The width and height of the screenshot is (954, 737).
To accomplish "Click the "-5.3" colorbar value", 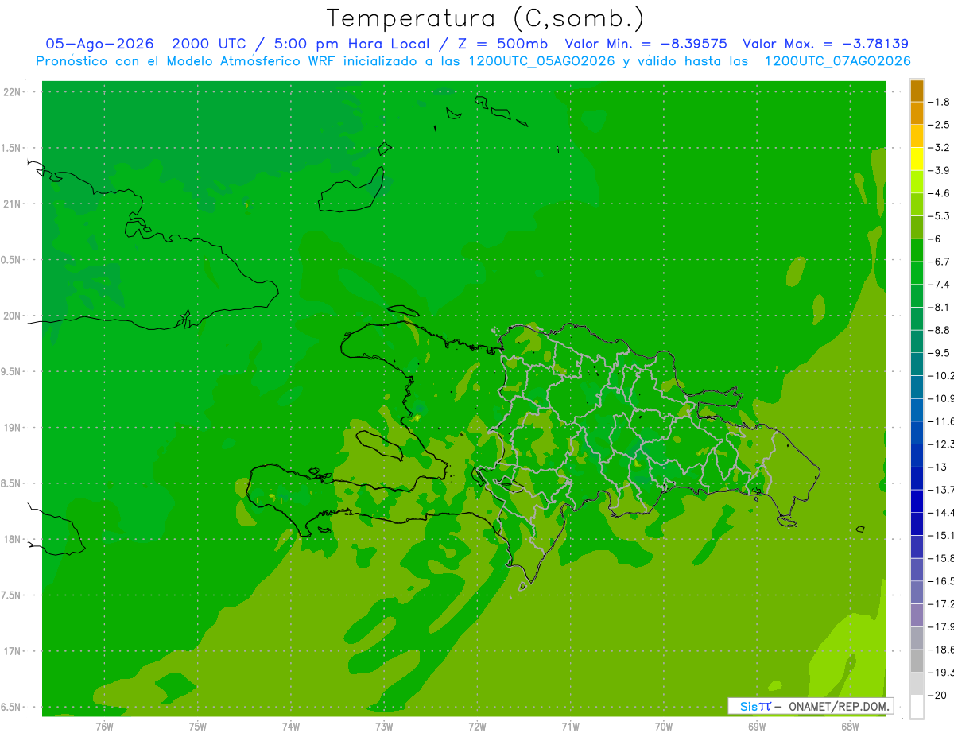I will click(x=940, y=216).
